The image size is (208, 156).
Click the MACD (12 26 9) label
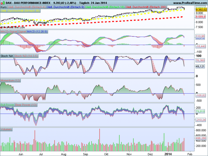[37, 32]
